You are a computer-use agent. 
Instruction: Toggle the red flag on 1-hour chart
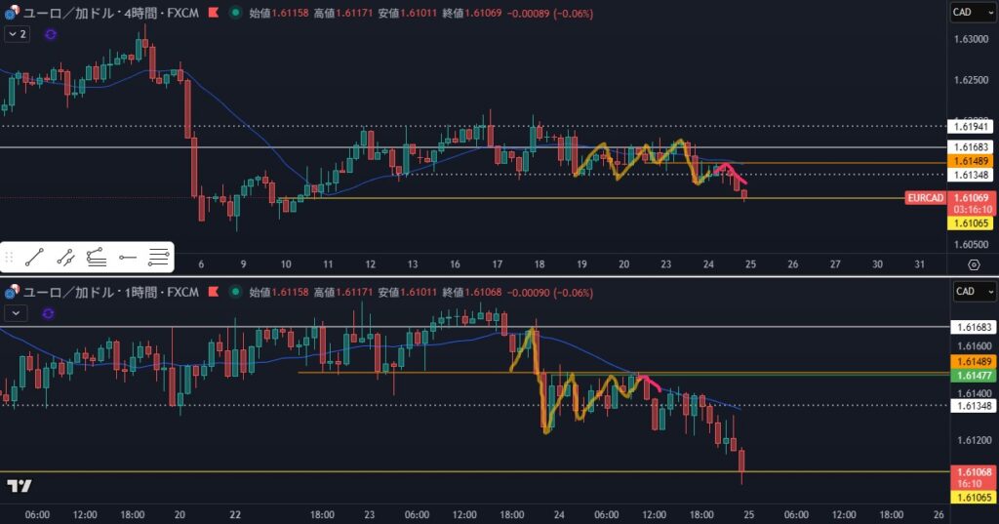[x=213, y=292]
